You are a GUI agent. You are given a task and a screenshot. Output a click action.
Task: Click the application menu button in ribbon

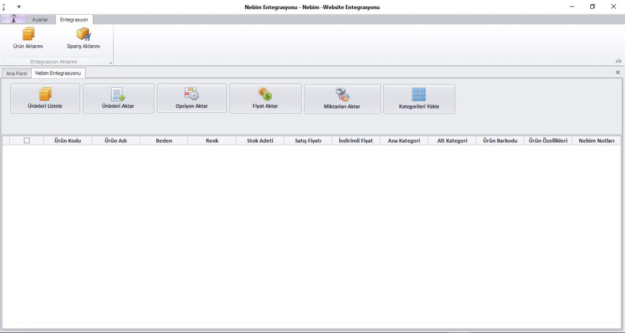tap(13, 19)
